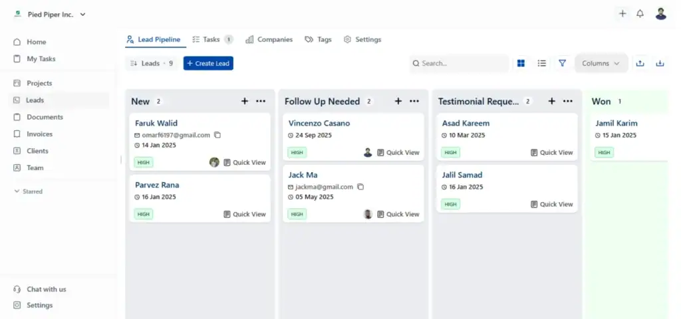This screenshot has width=681, height=319.
Task: Quick View Faruk Walid lead
Action: (245, 162)
